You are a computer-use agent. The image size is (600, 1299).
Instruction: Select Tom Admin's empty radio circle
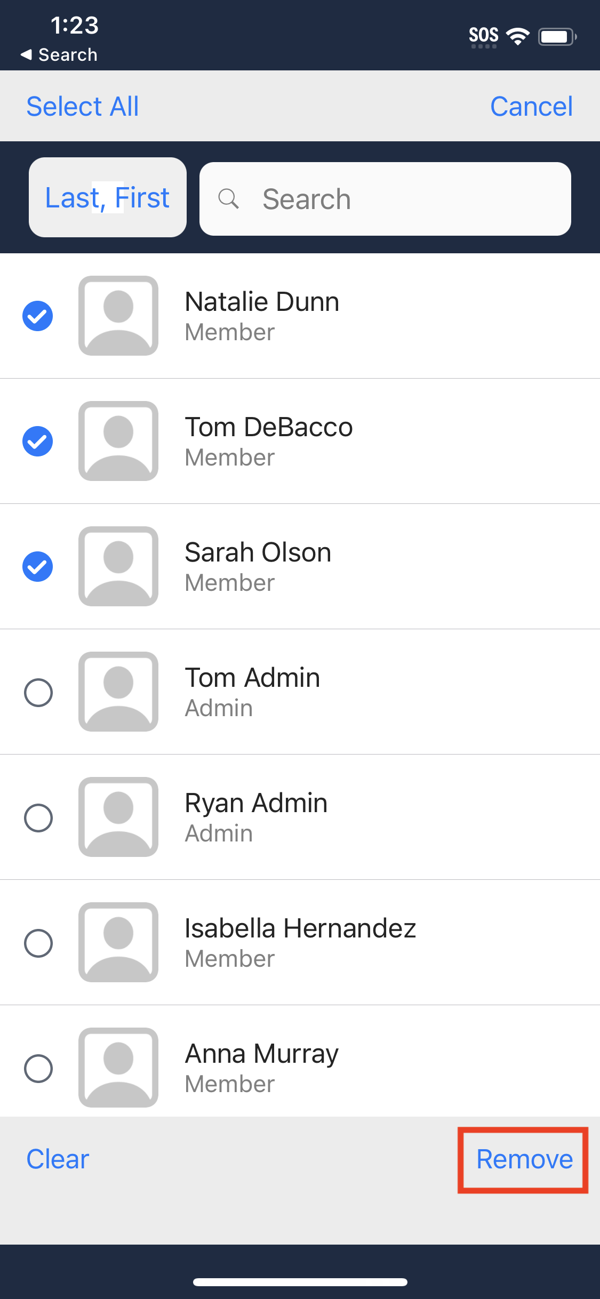click(x=38, y=692)
